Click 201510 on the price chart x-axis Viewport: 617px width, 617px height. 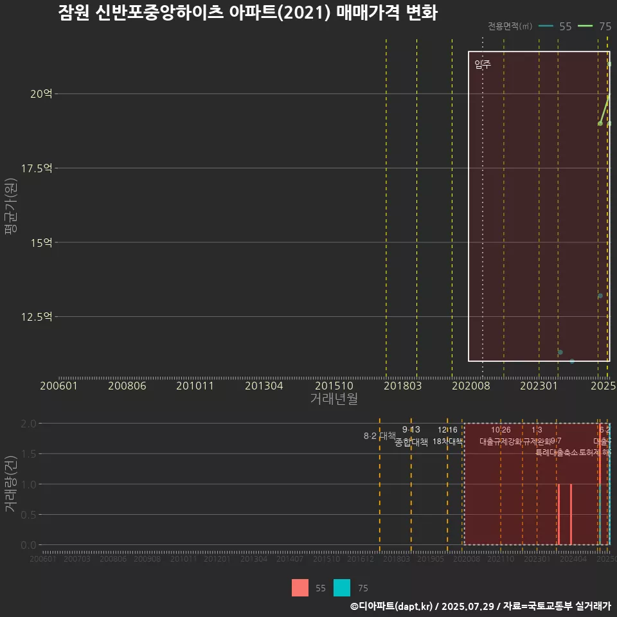(x=334, y=386)
